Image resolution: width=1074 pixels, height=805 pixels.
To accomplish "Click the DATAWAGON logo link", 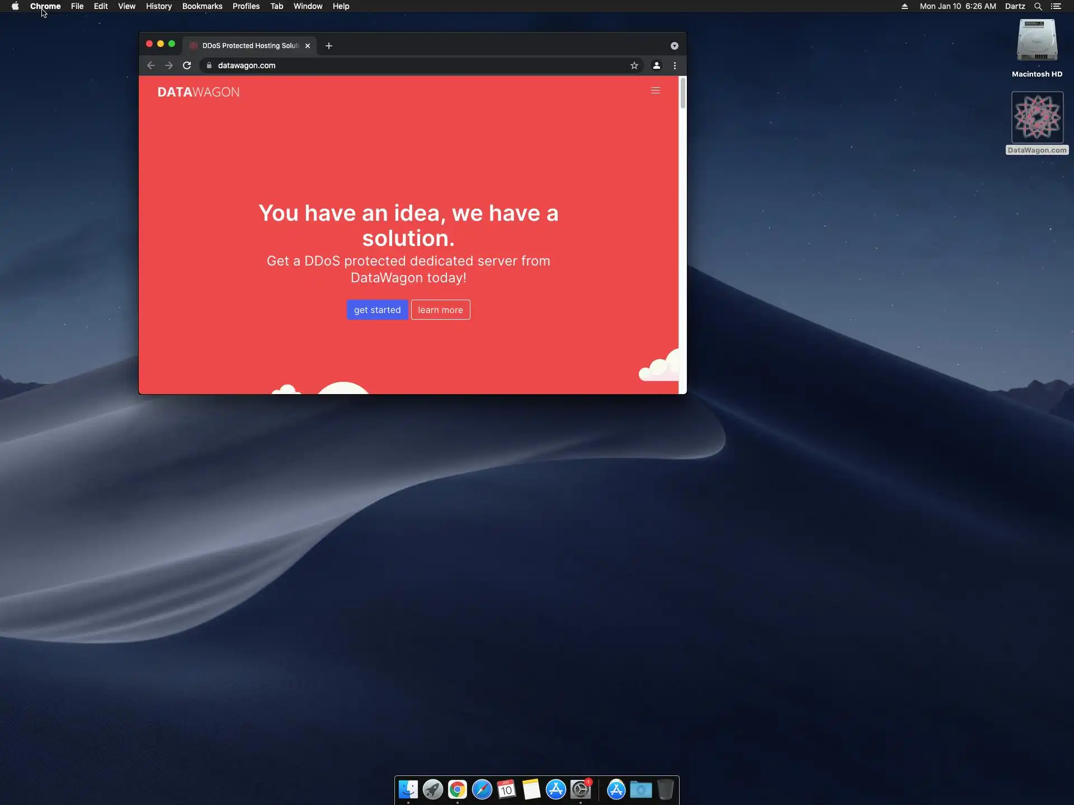I will coord(198,92).
